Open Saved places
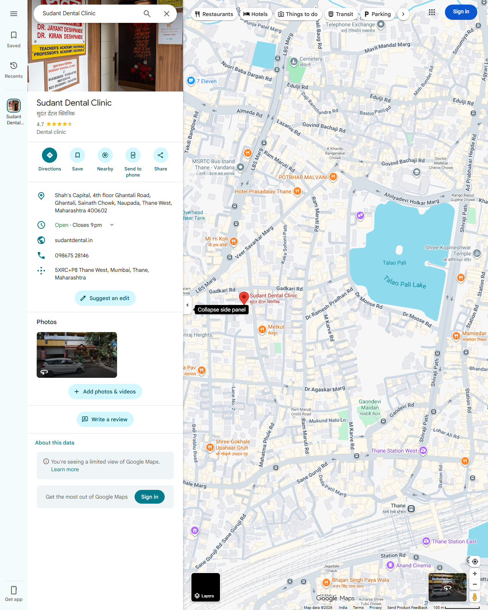The height and width of the screenshot is (610, 488). pos(14,40)
